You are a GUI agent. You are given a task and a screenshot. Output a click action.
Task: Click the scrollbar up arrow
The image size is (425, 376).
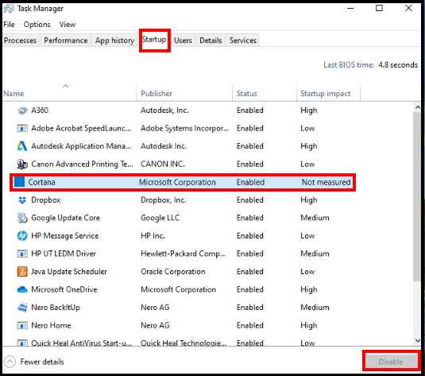click(417, 107)
